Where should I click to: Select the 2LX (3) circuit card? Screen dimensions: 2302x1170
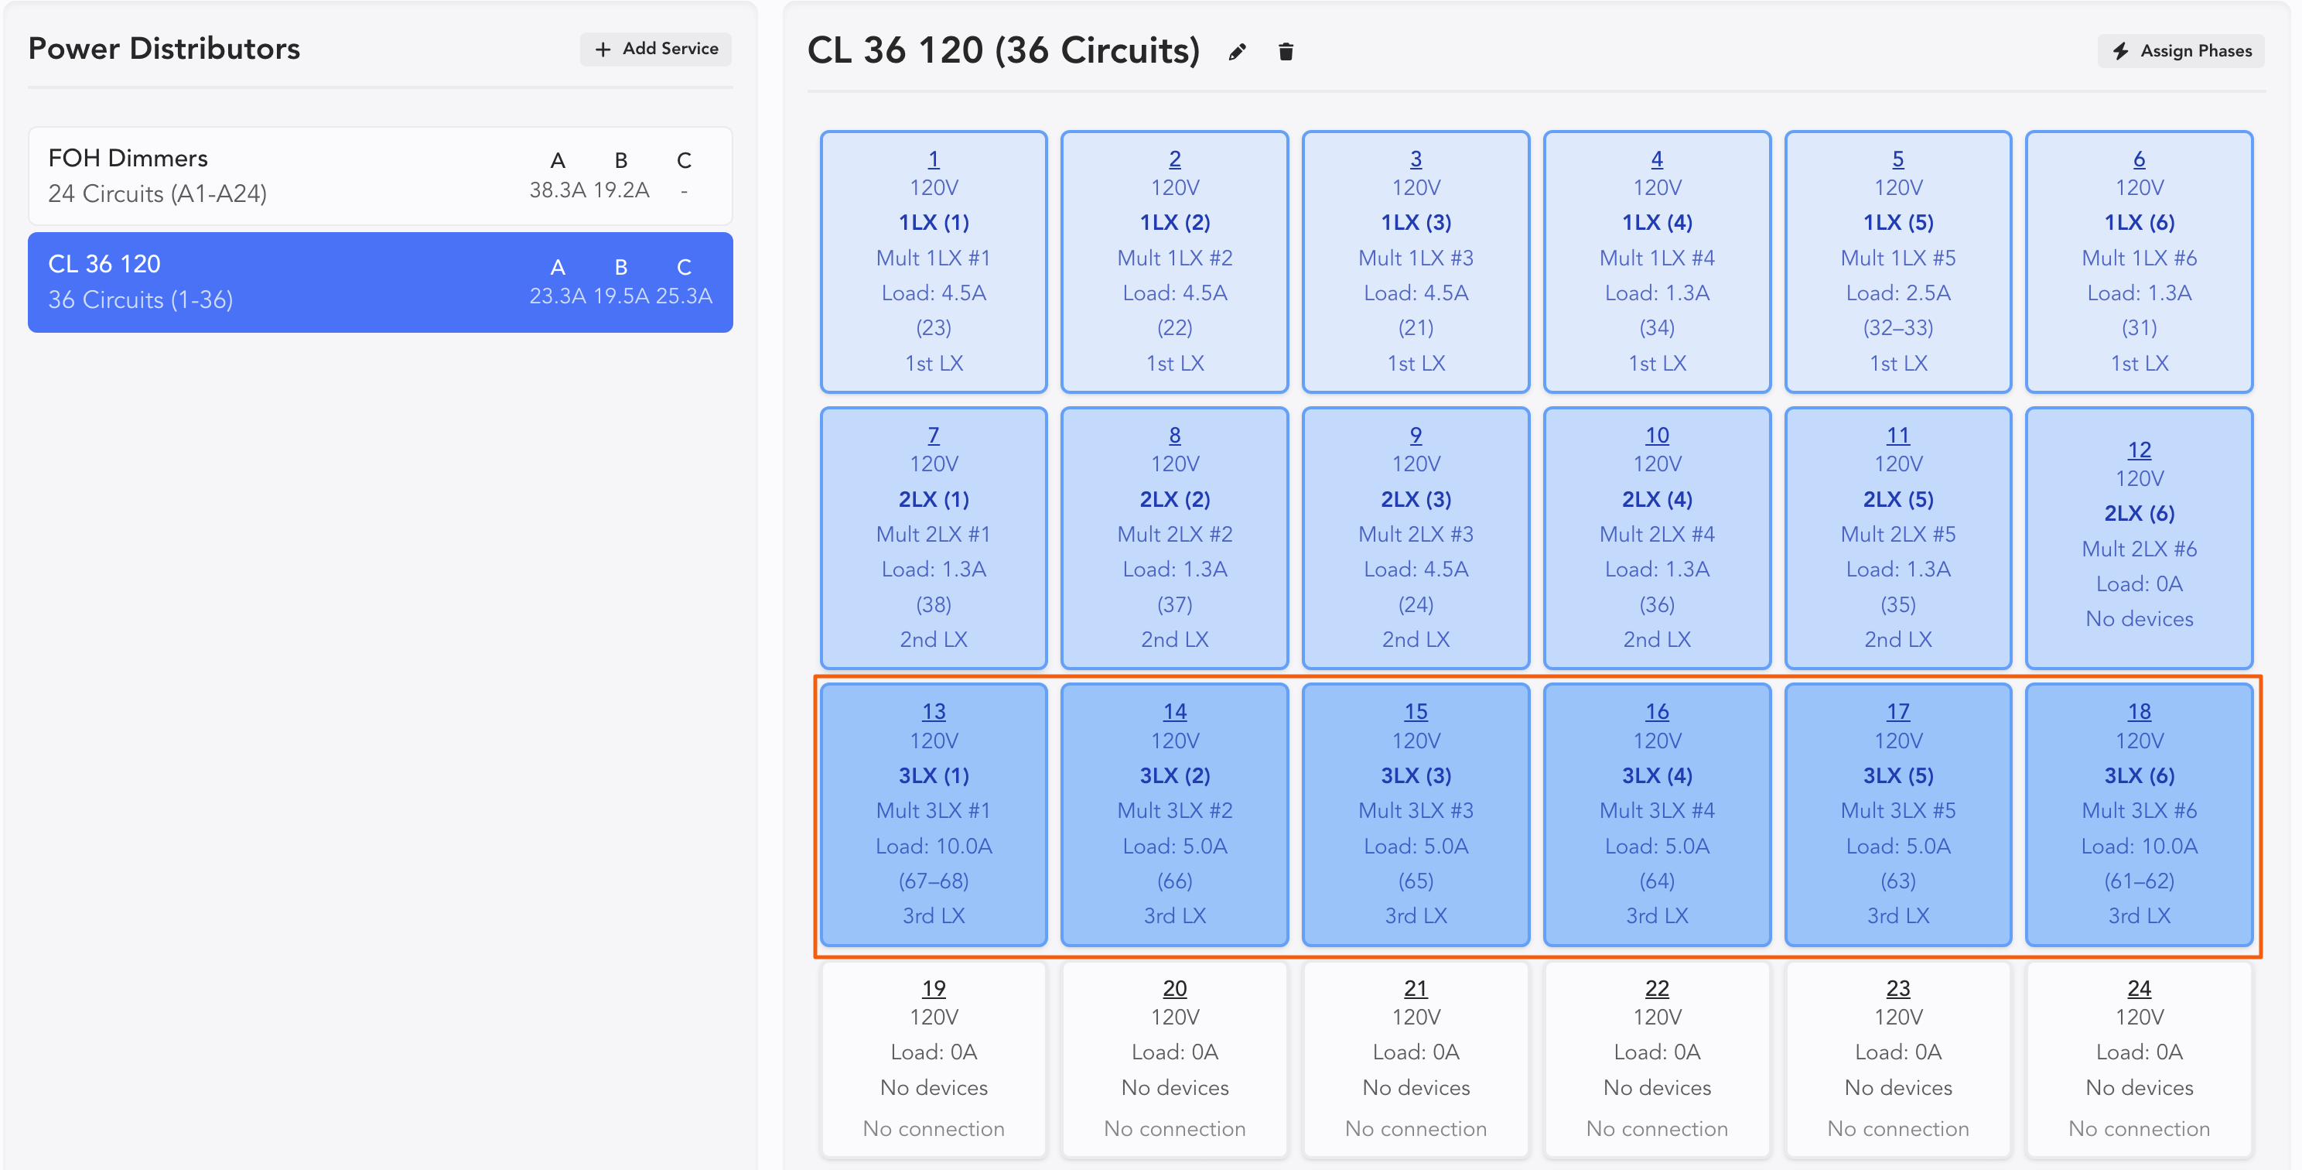[1416, 538]
